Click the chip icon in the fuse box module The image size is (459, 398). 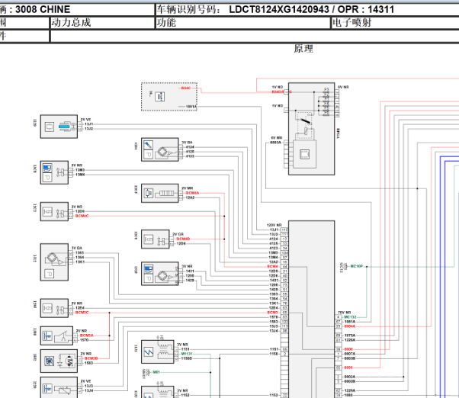(x=304, y=154)
